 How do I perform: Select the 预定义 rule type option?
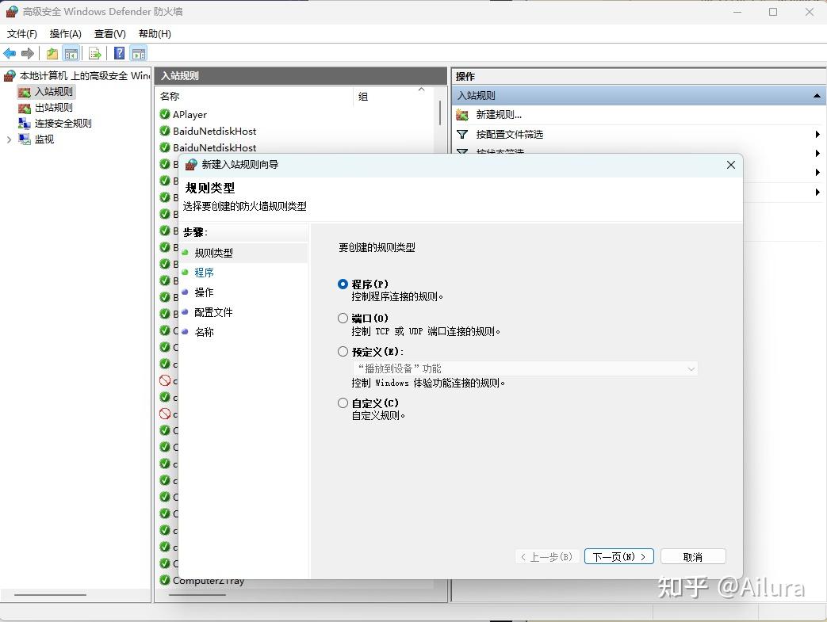tap(343, 351)
